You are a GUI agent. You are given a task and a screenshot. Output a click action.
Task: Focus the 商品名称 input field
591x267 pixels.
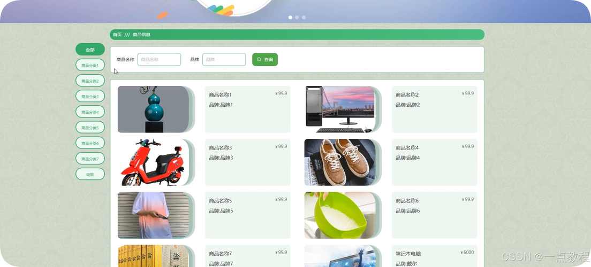pyautogui.click(x=159, y=59)
